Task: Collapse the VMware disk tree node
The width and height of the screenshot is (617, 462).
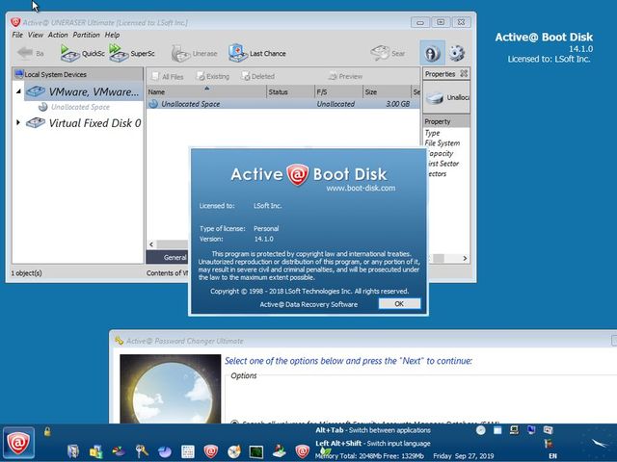Action: point(18,92)
